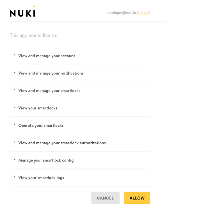Click the 'Operate your smartlocks' permission text

(x=41, y=125)
